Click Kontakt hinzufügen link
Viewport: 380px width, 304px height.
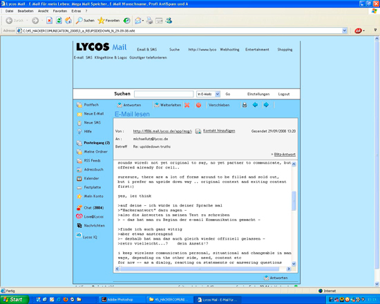click(x=219, y=131)
